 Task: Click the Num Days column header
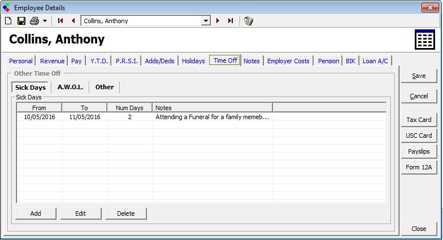129,107
